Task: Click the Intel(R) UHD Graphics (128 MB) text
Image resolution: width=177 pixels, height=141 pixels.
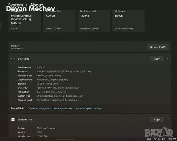Action: [52, 80]
